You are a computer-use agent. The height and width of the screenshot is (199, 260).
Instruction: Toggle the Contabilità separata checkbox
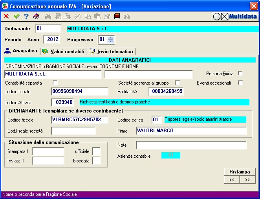[x=55, y=83]
